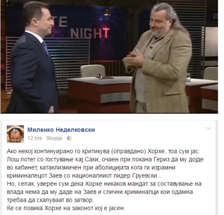Viewport: 224px width, 215px height.
Task: Click the globe public-privacy icon
Action: tap(69, 138)
